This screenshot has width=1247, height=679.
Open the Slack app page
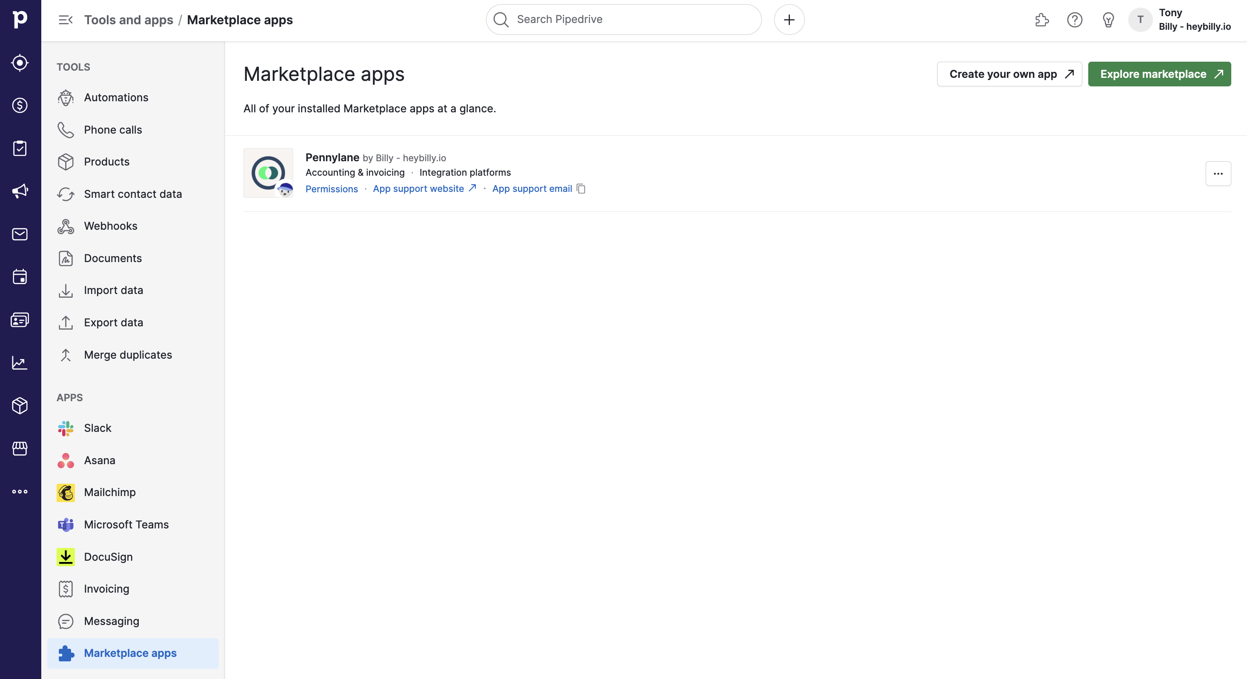point(133,428)
